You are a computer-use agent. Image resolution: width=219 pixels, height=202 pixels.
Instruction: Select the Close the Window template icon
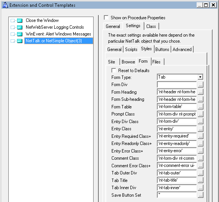click(20, 20)
